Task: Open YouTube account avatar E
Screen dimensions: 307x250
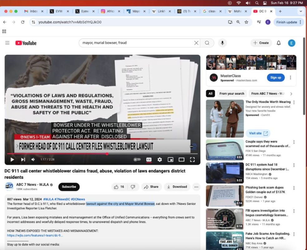Action: 291,43
